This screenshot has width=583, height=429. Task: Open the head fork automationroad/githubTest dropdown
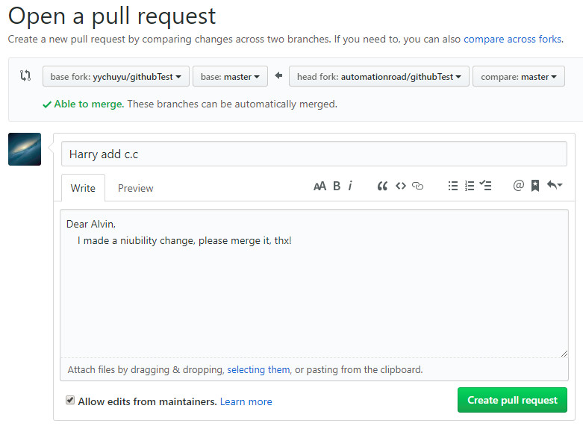click(378, 77)
